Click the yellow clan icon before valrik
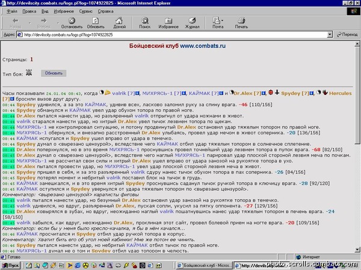361x270 pixels. pos(108,92)
